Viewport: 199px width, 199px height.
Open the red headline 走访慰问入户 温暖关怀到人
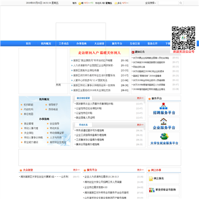click(99, 53)
